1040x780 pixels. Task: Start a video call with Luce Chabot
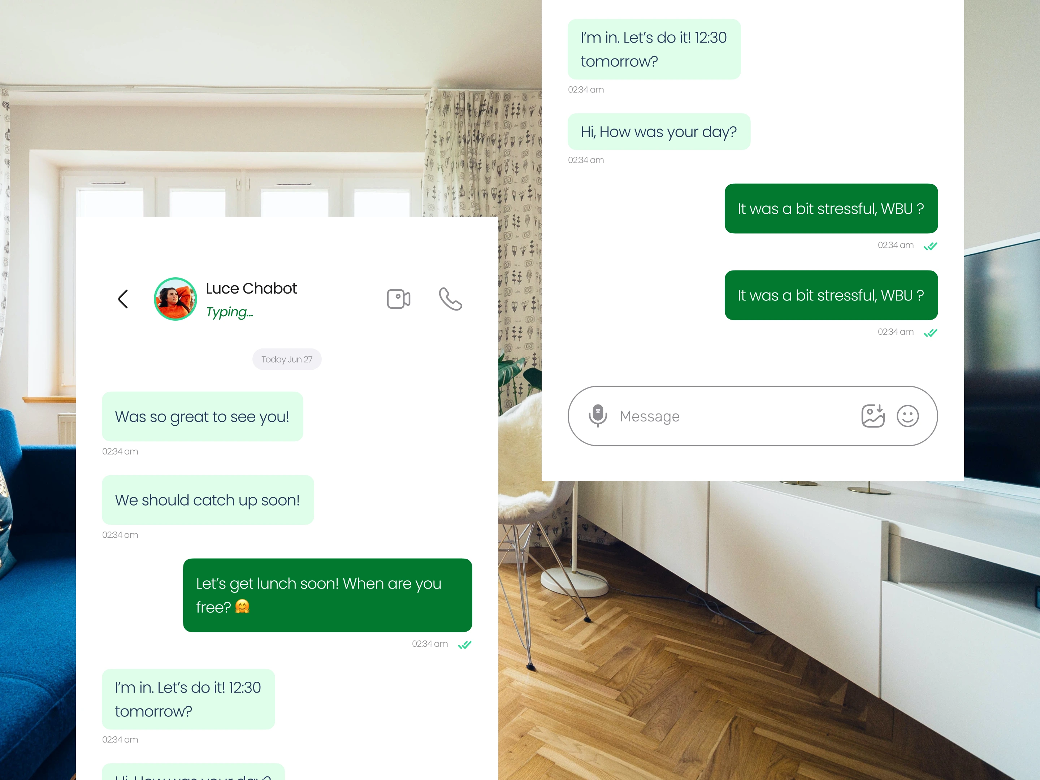pos(398,299)
